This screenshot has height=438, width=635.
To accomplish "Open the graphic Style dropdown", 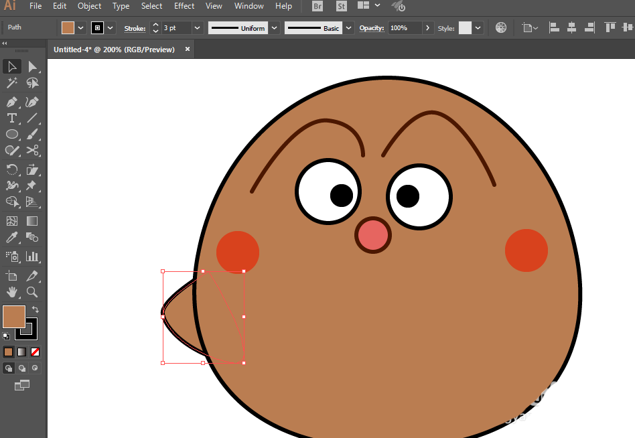I will click(478, 28).
